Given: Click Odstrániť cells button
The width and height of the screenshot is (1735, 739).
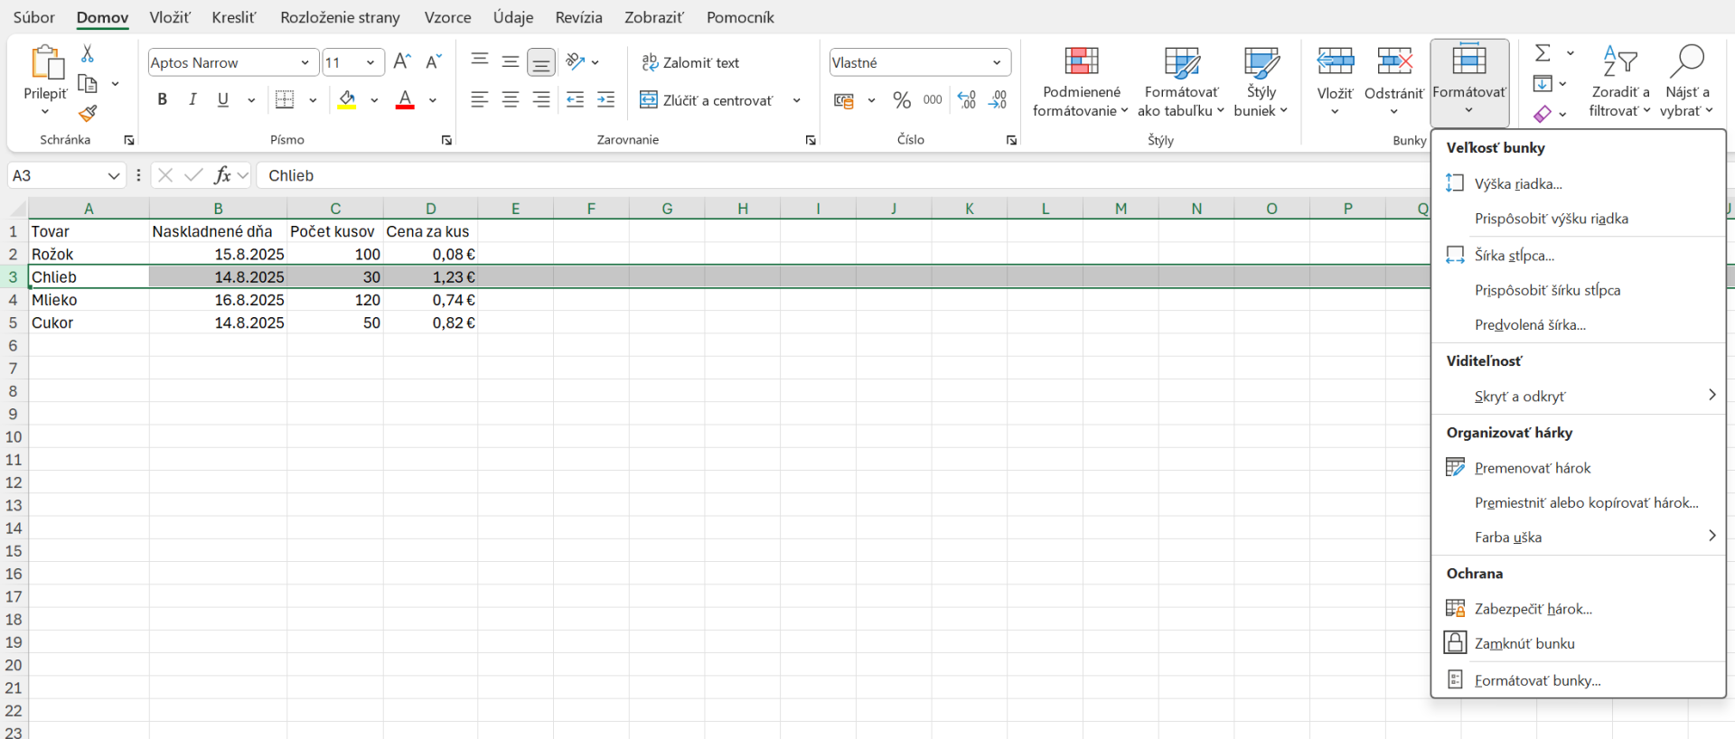Looking at the screenshot, I should pos(1394,82).
